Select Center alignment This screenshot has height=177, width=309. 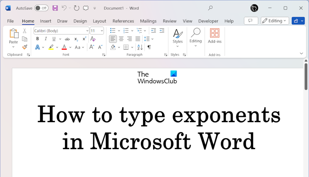(121, 39)
